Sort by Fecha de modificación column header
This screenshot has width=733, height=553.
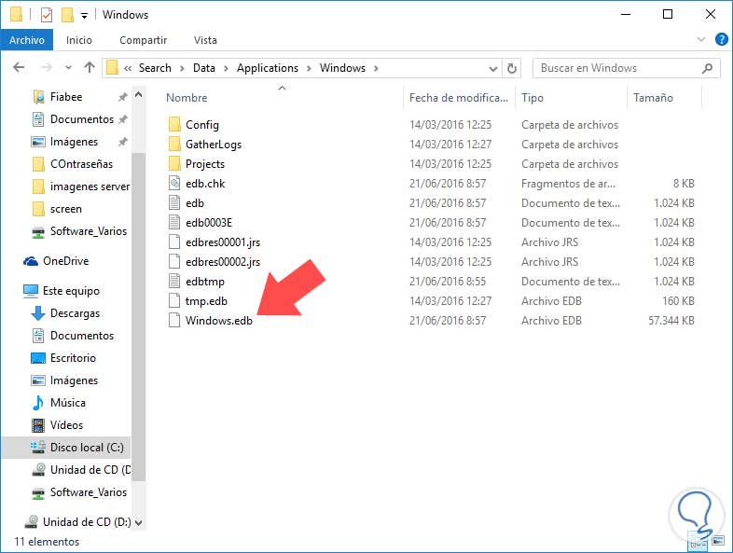point(458,98)
